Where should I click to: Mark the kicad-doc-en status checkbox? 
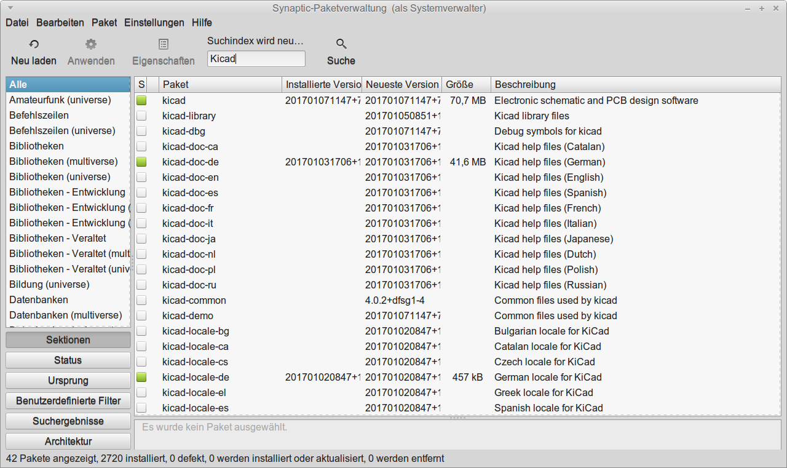click(x=141, y=177)
